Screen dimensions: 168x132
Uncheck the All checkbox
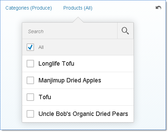30,47
